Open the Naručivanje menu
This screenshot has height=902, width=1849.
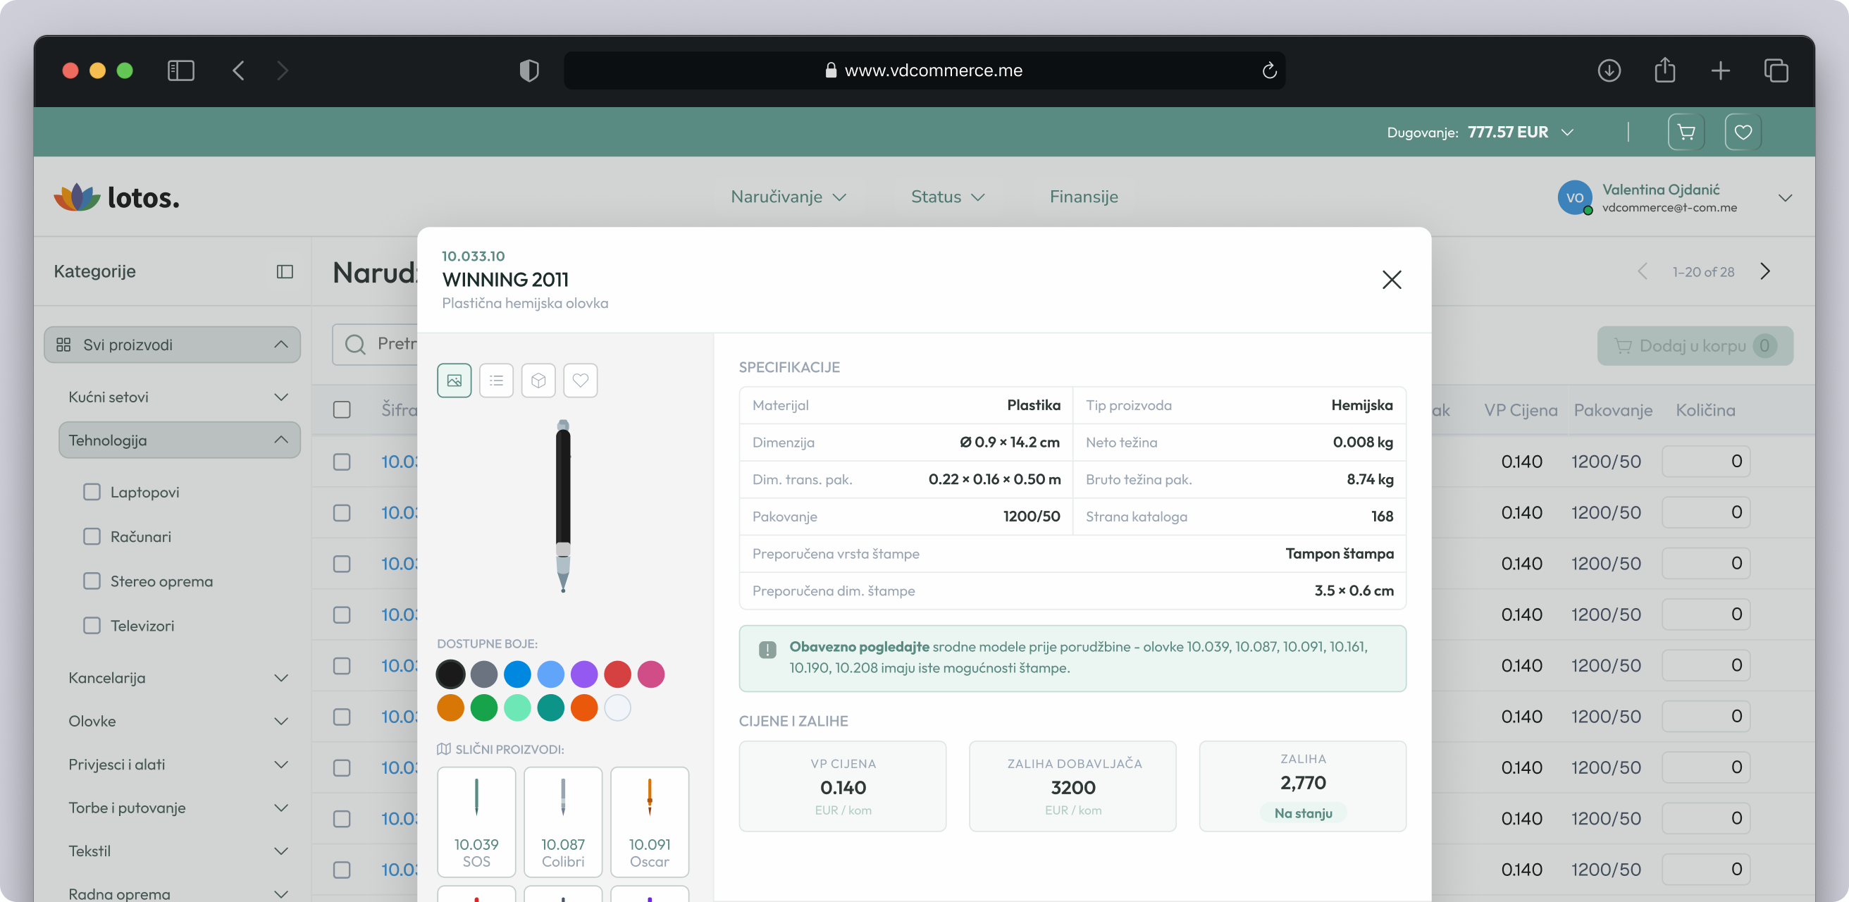(x=788, y=197)
